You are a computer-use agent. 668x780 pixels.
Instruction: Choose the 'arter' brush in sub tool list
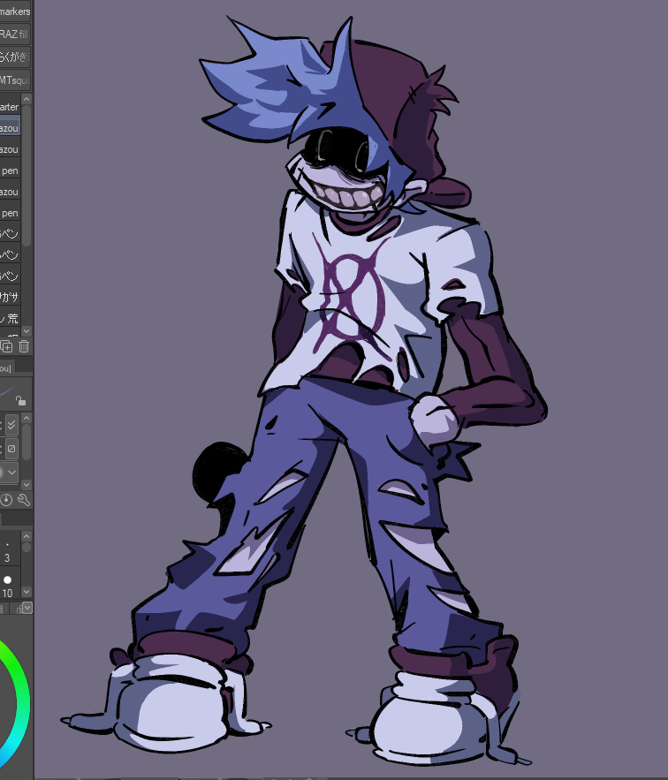point(10,107)
